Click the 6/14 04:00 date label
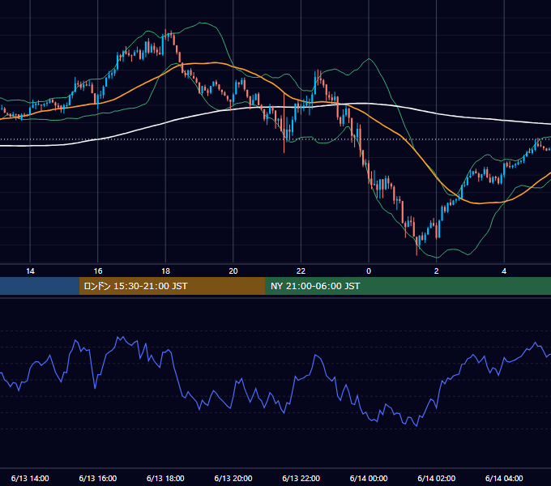551x486 pixels. [x=504, y=478]
